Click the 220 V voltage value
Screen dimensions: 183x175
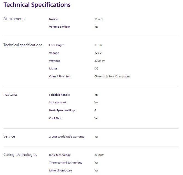(98, 53)
